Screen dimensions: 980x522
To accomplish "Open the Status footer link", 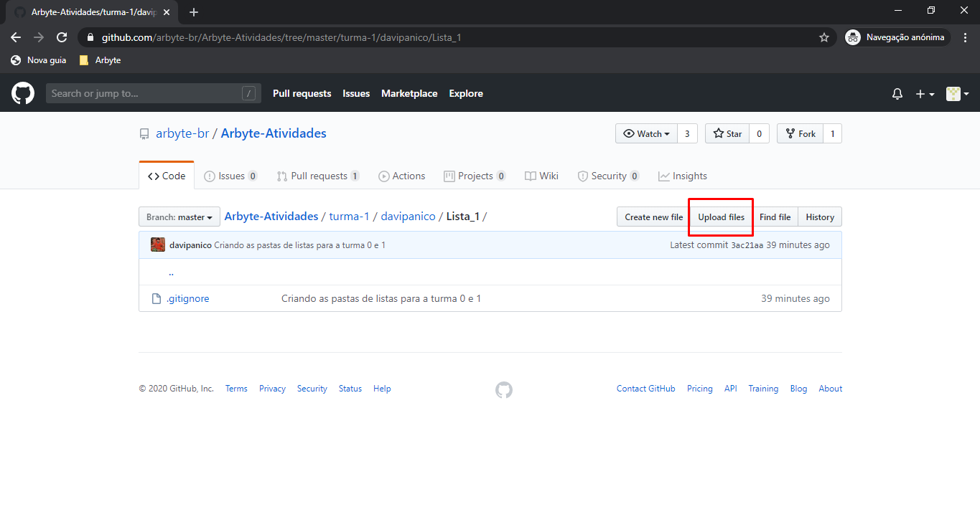I will pyautogui.click(x=350, y=389).
